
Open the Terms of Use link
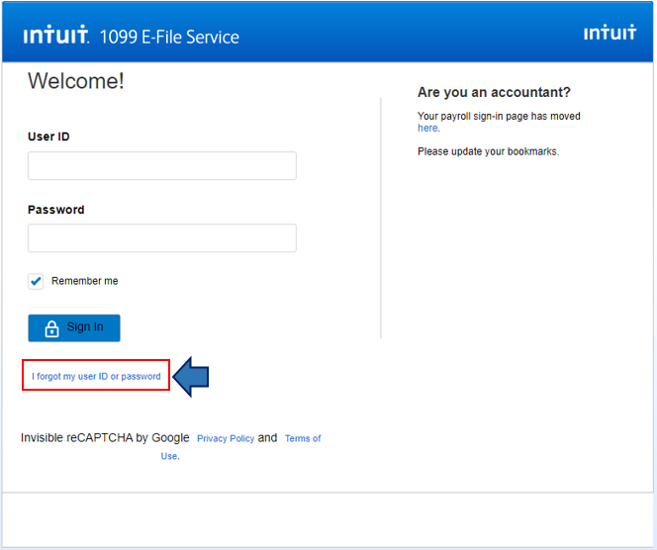(x=303, y=438)
